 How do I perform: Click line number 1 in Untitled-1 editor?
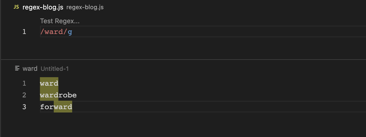[x=24, y=83]
